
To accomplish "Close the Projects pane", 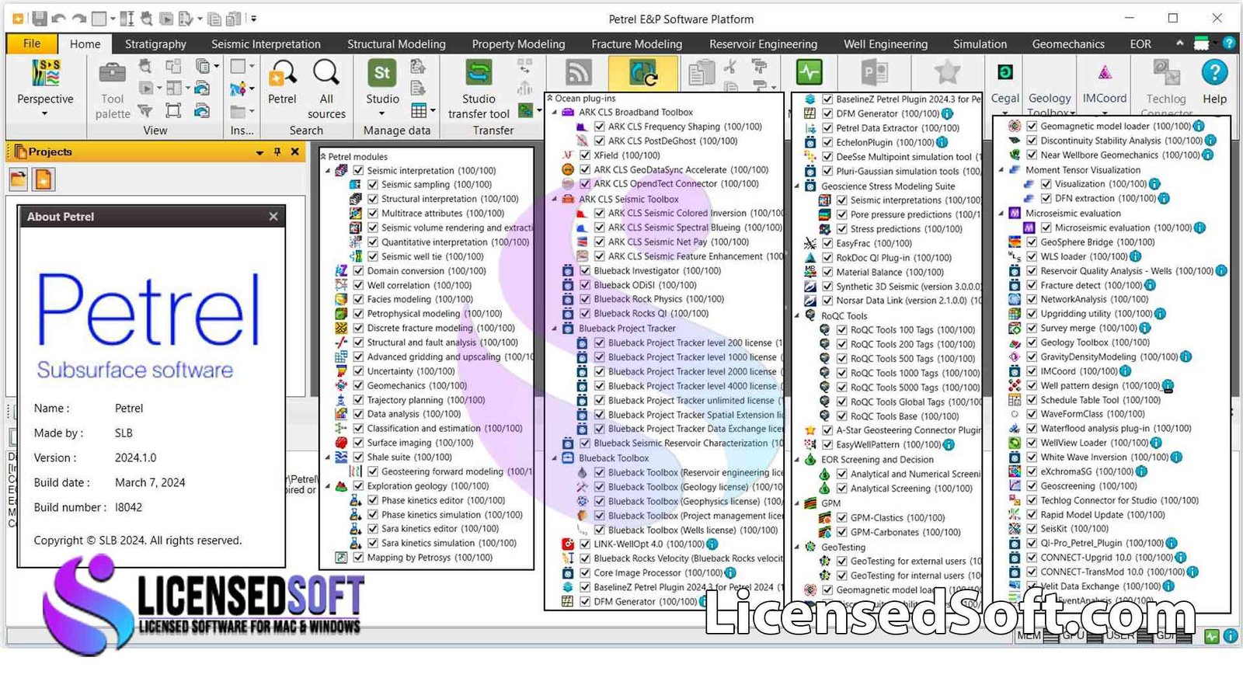I will pyautogui.click(x=295, y=151).
